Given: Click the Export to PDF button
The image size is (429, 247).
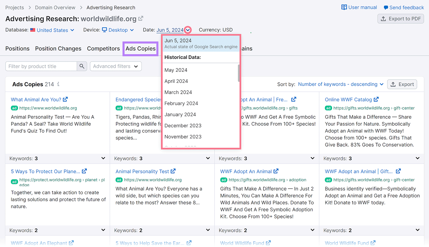Looking at the screenshot, I should coord(400,19).
